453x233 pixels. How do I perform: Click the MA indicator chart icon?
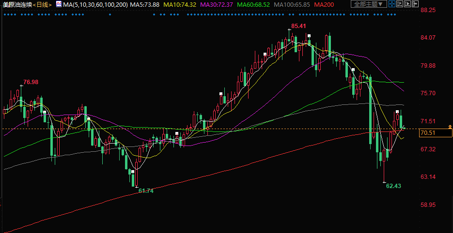tap(59, 4)
